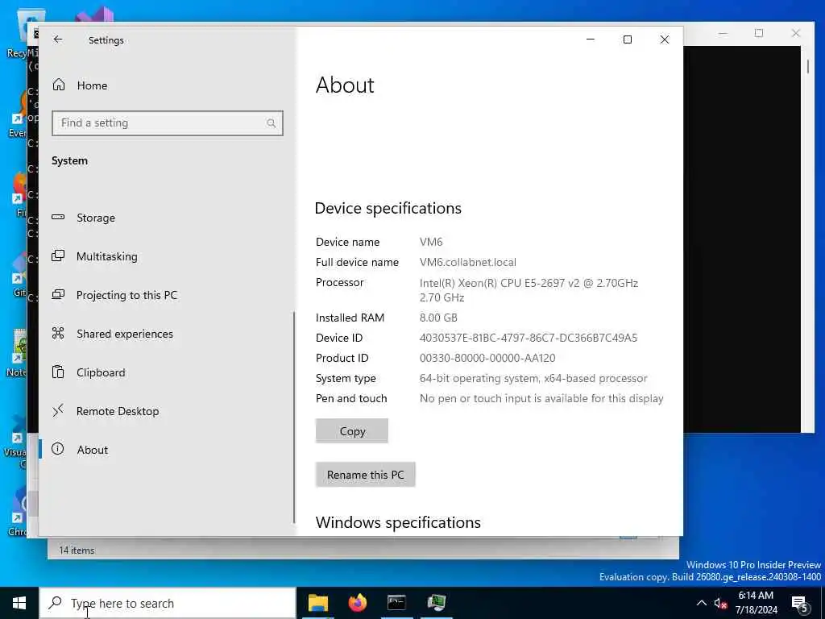Click the 14 items status text
The width and height of the screenshot is (825, 619).
point(77,550)
